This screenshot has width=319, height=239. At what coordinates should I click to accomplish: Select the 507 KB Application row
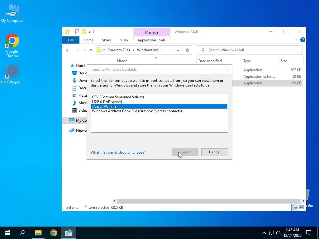tap(267, 70)
